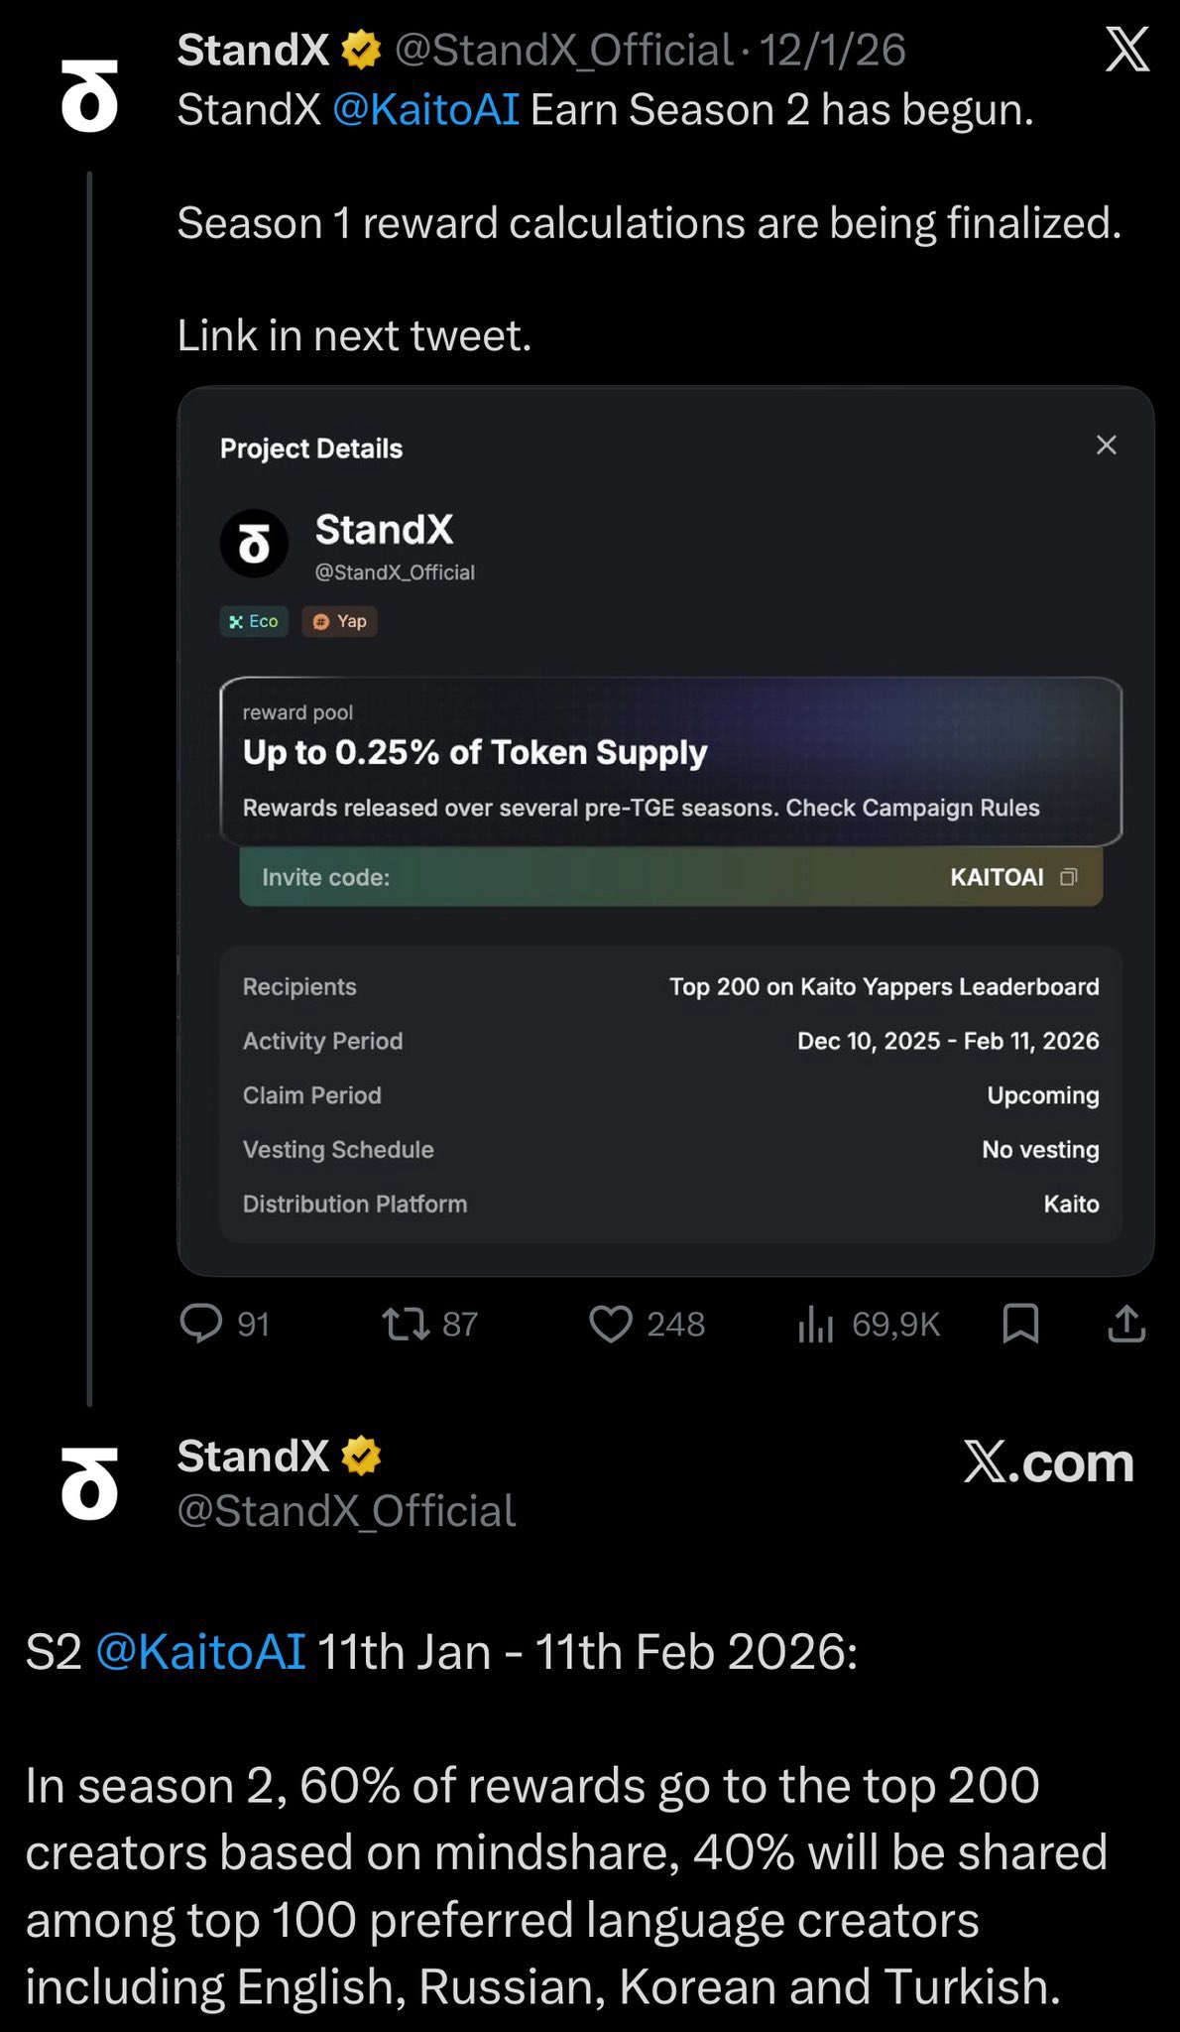Click the reply comment icon
The width and height of the screenshot is (1180, 2032).
201,1324
